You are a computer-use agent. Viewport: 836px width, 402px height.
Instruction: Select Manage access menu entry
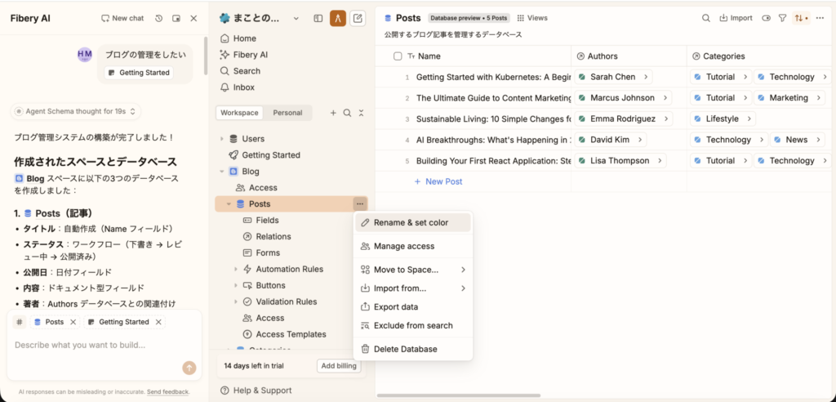point(413,246)
